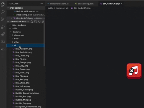Open Btn_Fb.png file
Viewport: 144px width, 108px height.
pos(26,59)
